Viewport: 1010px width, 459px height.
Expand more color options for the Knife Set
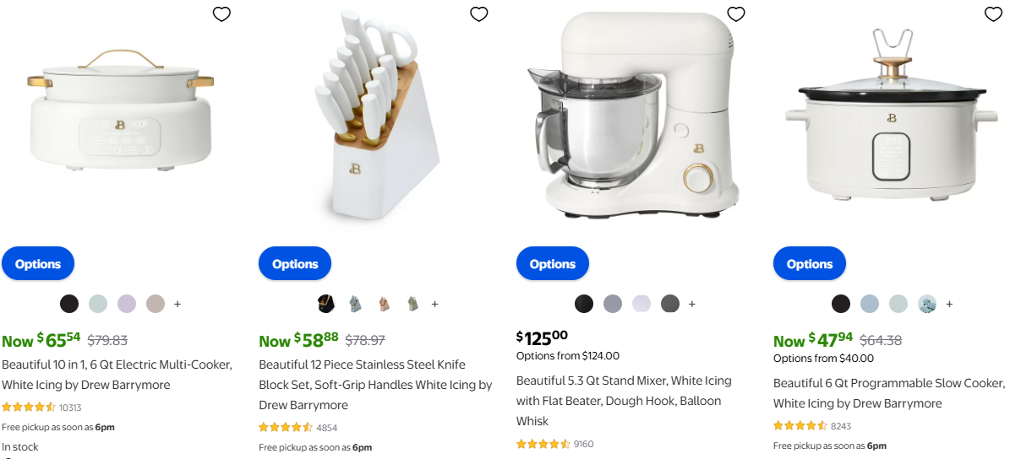[434, 304]
